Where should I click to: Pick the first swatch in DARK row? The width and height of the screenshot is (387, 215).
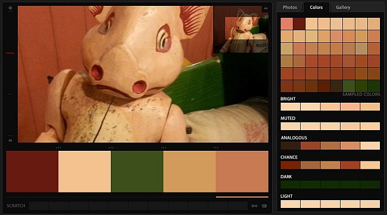tap(291, 185)
